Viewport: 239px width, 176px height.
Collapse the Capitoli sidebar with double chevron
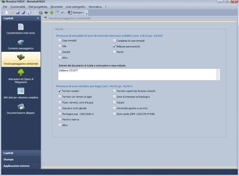[38, 18]
